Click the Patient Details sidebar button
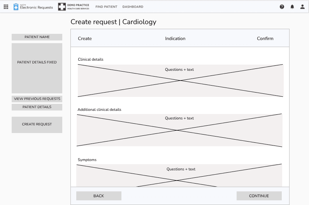This screenshot has height=205, width=309. point(37,107)
